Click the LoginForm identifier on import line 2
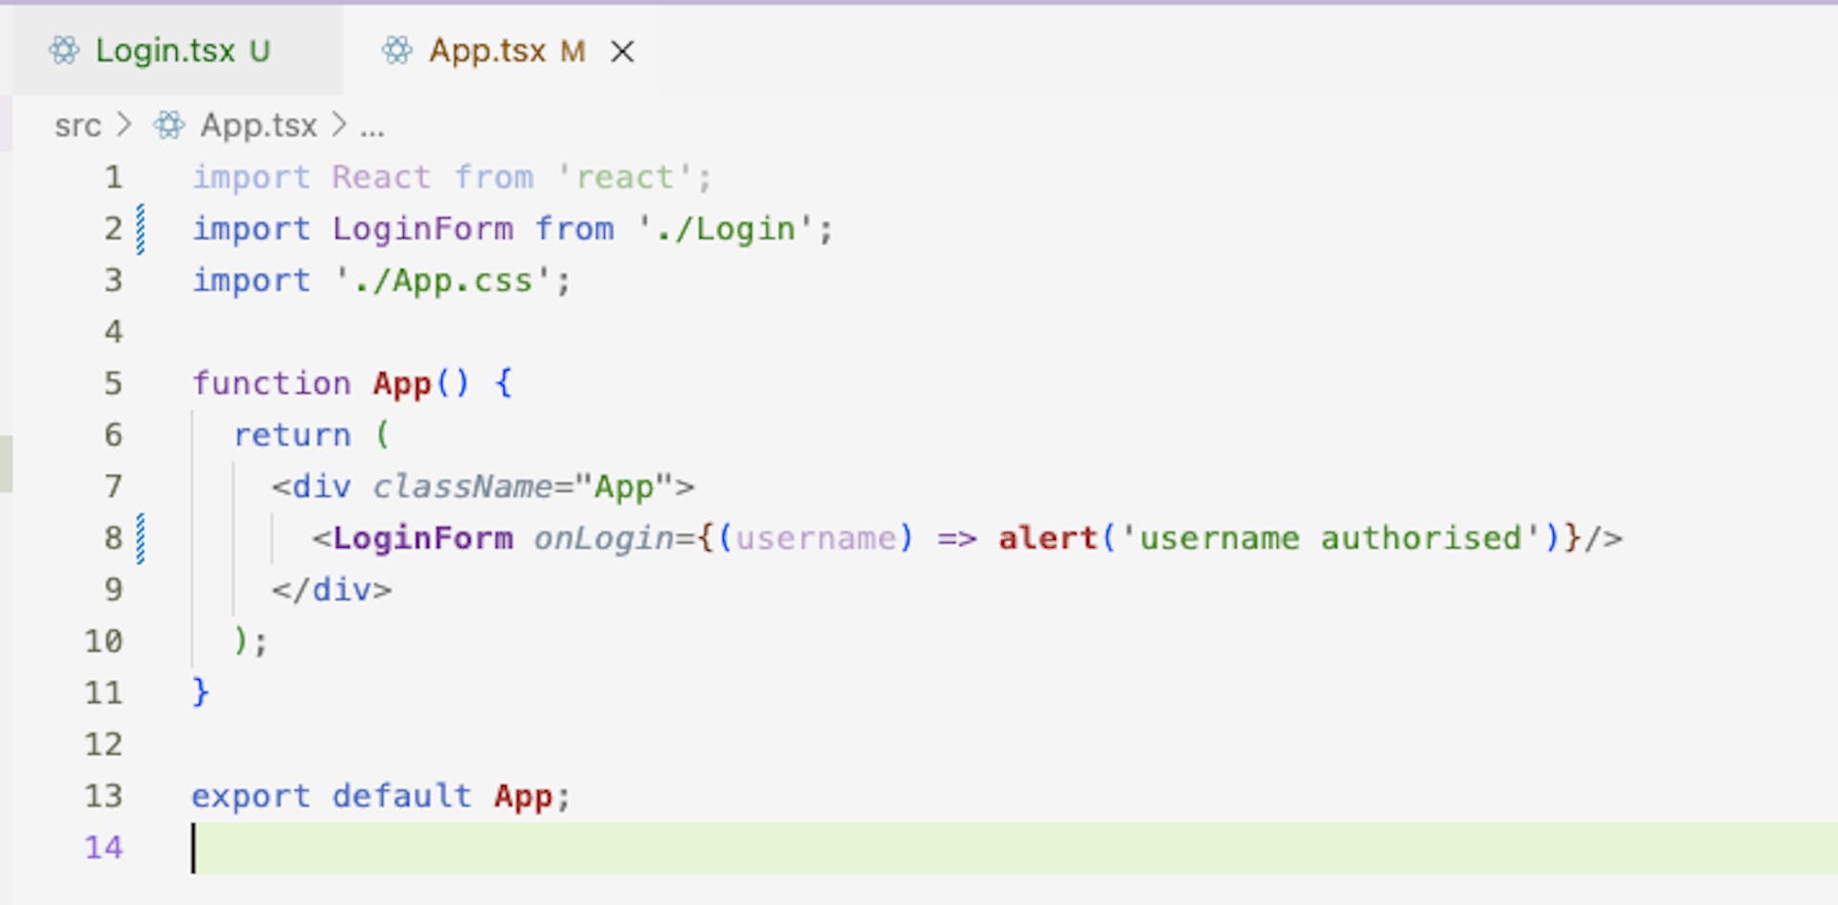1838x905 pixels. [422, 229]
